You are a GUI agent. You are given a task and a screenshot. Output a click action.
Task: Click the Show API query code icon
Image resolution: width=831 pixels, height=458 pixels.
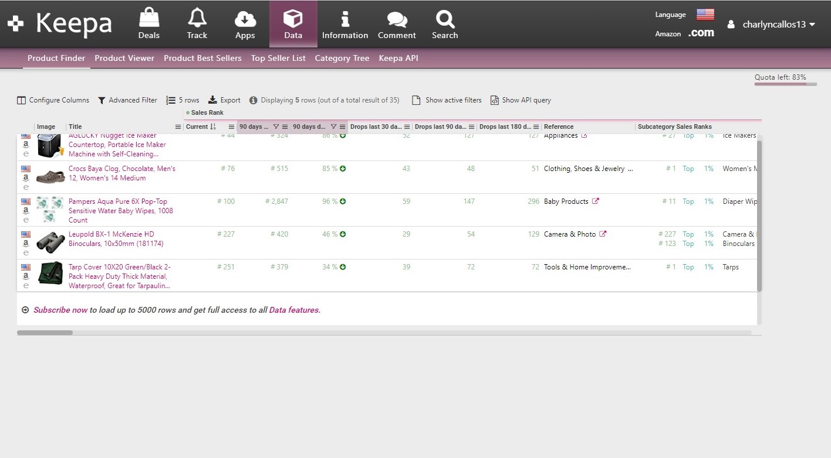[495, 100]
